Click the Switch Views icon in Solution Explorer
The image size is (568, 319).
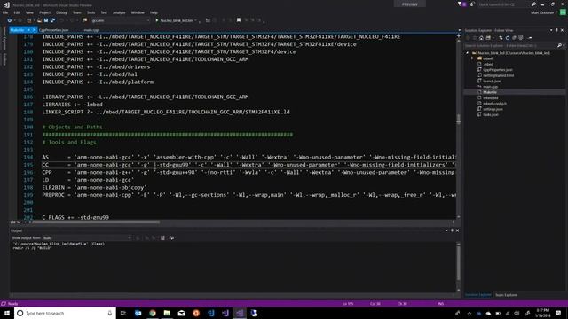pos(488,38)
